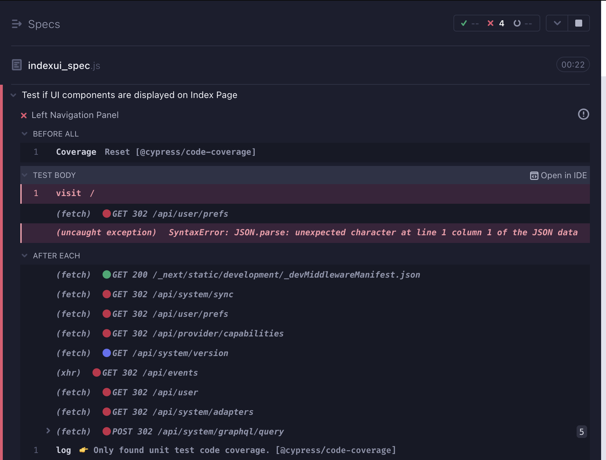Click the Specs header label
Viewport: 606px width, 460px height.
click(44, 24)
